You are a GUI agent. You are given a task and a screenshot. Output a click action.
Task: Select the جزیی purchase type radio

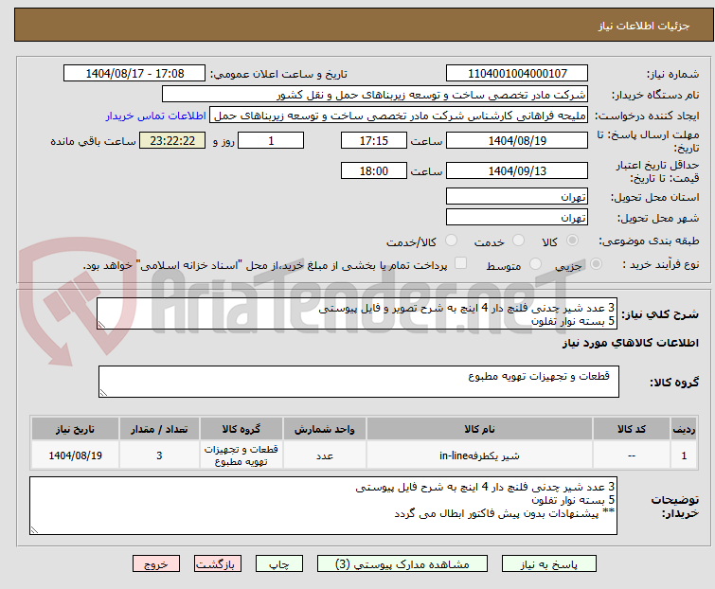coord(596,264)
